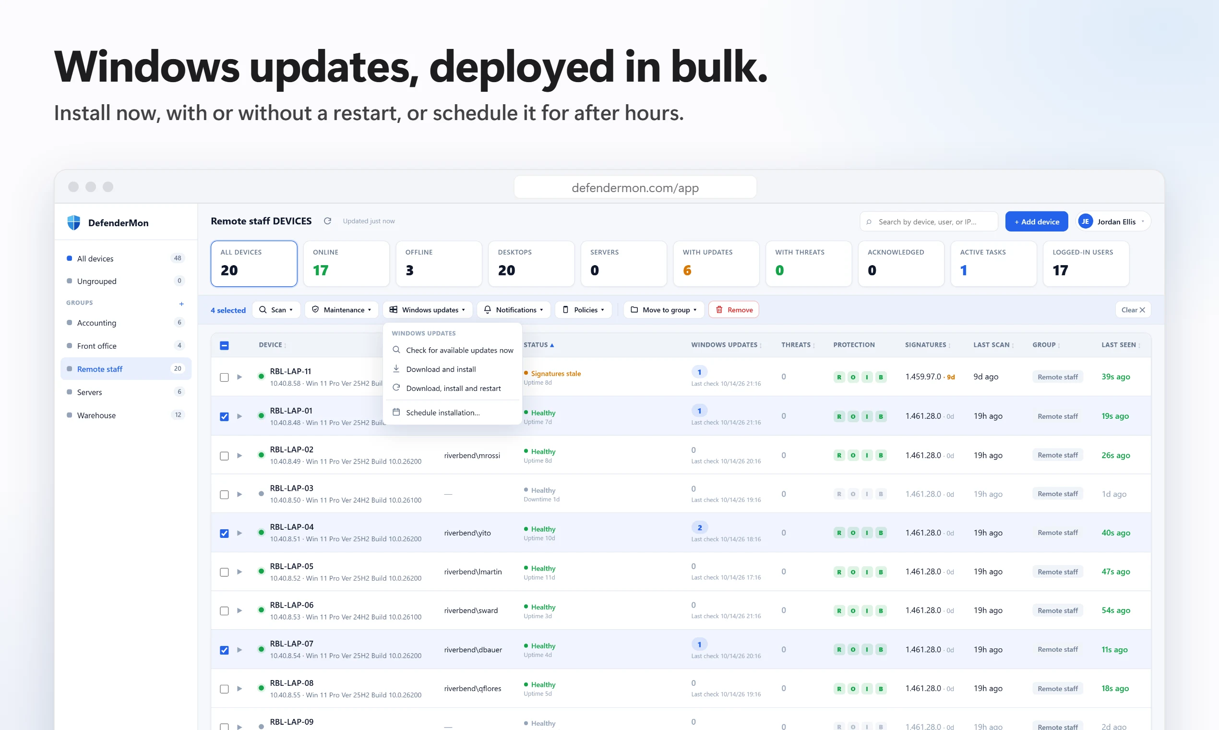Open the Maintenance dropdown menu
This screenshot has height=730, width=1219.
[342, 309]
